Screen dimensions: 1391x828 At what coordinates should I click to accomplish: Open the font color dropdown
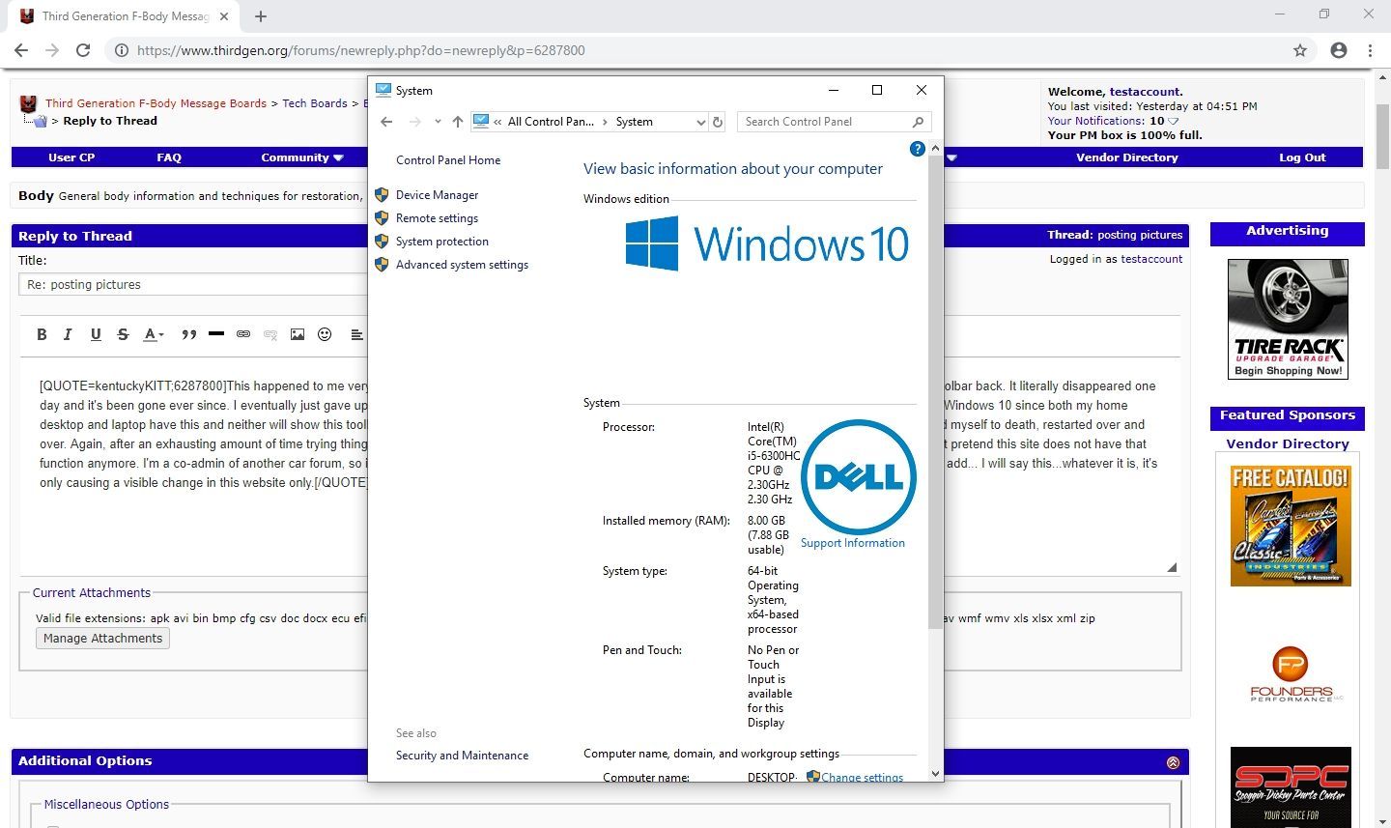coord(154,334)
